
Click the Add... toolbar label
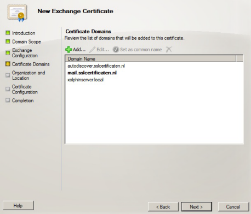point(79,50)
